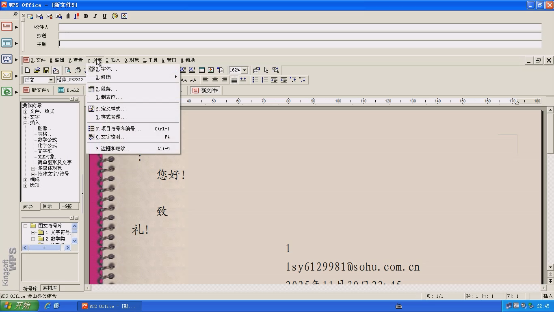Open the 文件 menu
The height and width of the screenshot is (312, 554).
point(39,60)
